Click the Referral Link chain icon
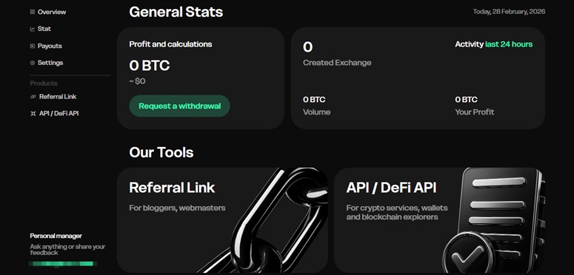Image resolution: width=574 pixels, height=275 pixels. (x=33, y=97)
